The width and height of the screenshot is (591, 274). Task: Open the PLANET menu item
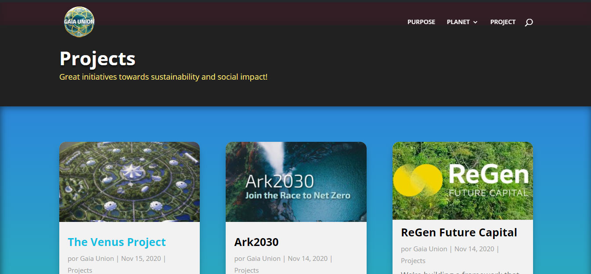[458, 22]
